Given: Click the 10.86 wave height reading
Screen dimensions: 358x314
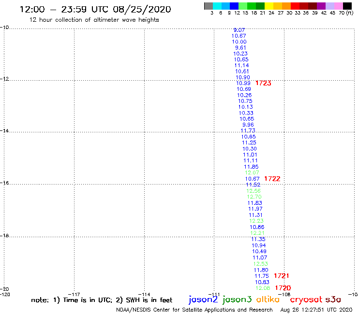Looking at the screenshot, I should pos(257,227).
